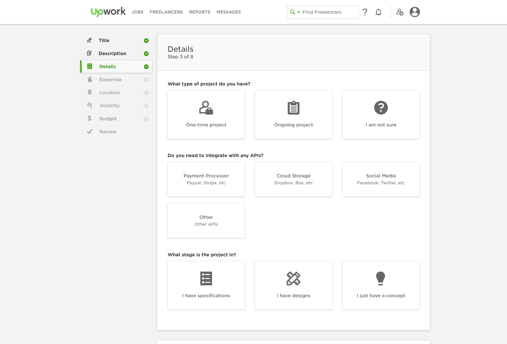507x344 pixels.
Task: Go to the Review step
Action: 116,131
